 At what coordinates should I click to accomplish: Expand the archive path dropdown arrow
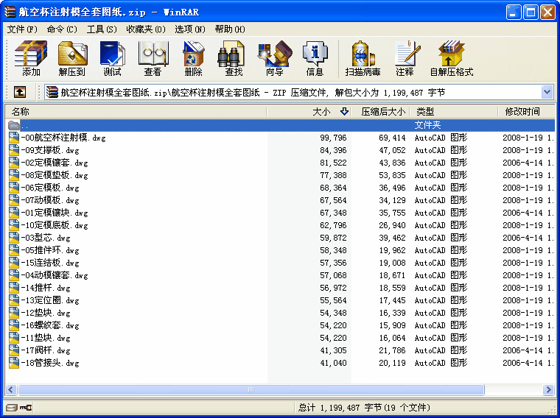(x=547, y=92)
